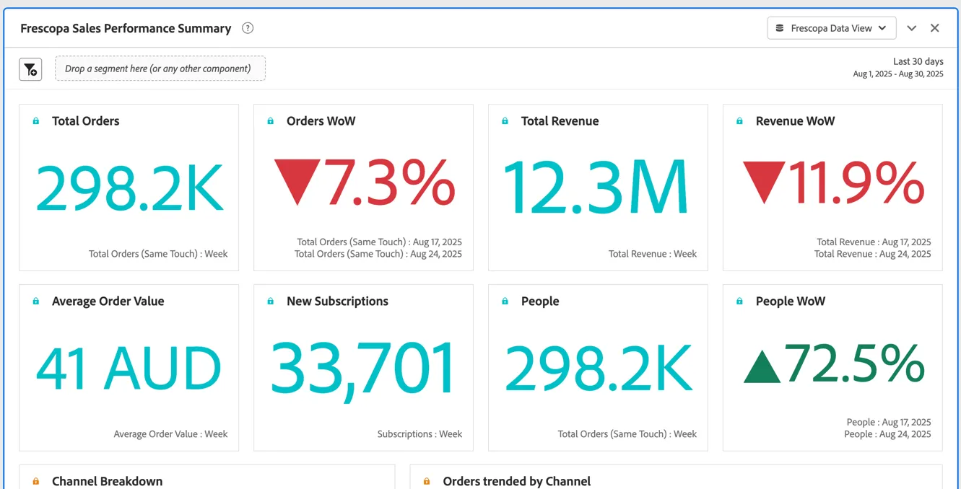Screen dimensions: 961x489
Task: Click lock icon on Orders trended by Channel
Action: tap(427, 481)
